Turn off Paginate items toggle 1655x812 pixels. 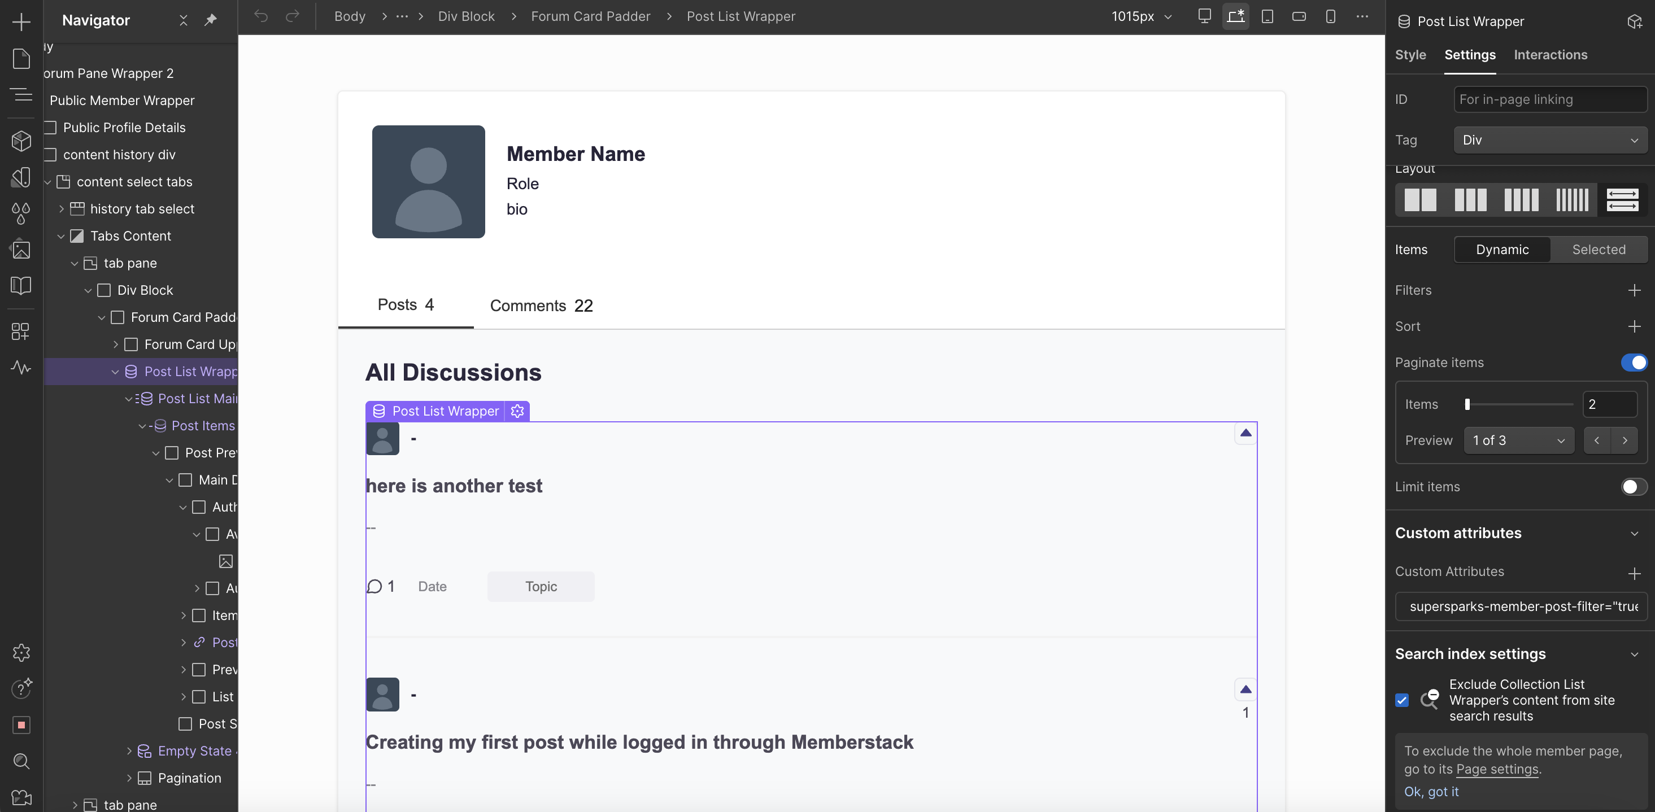tap(1633, 363)
